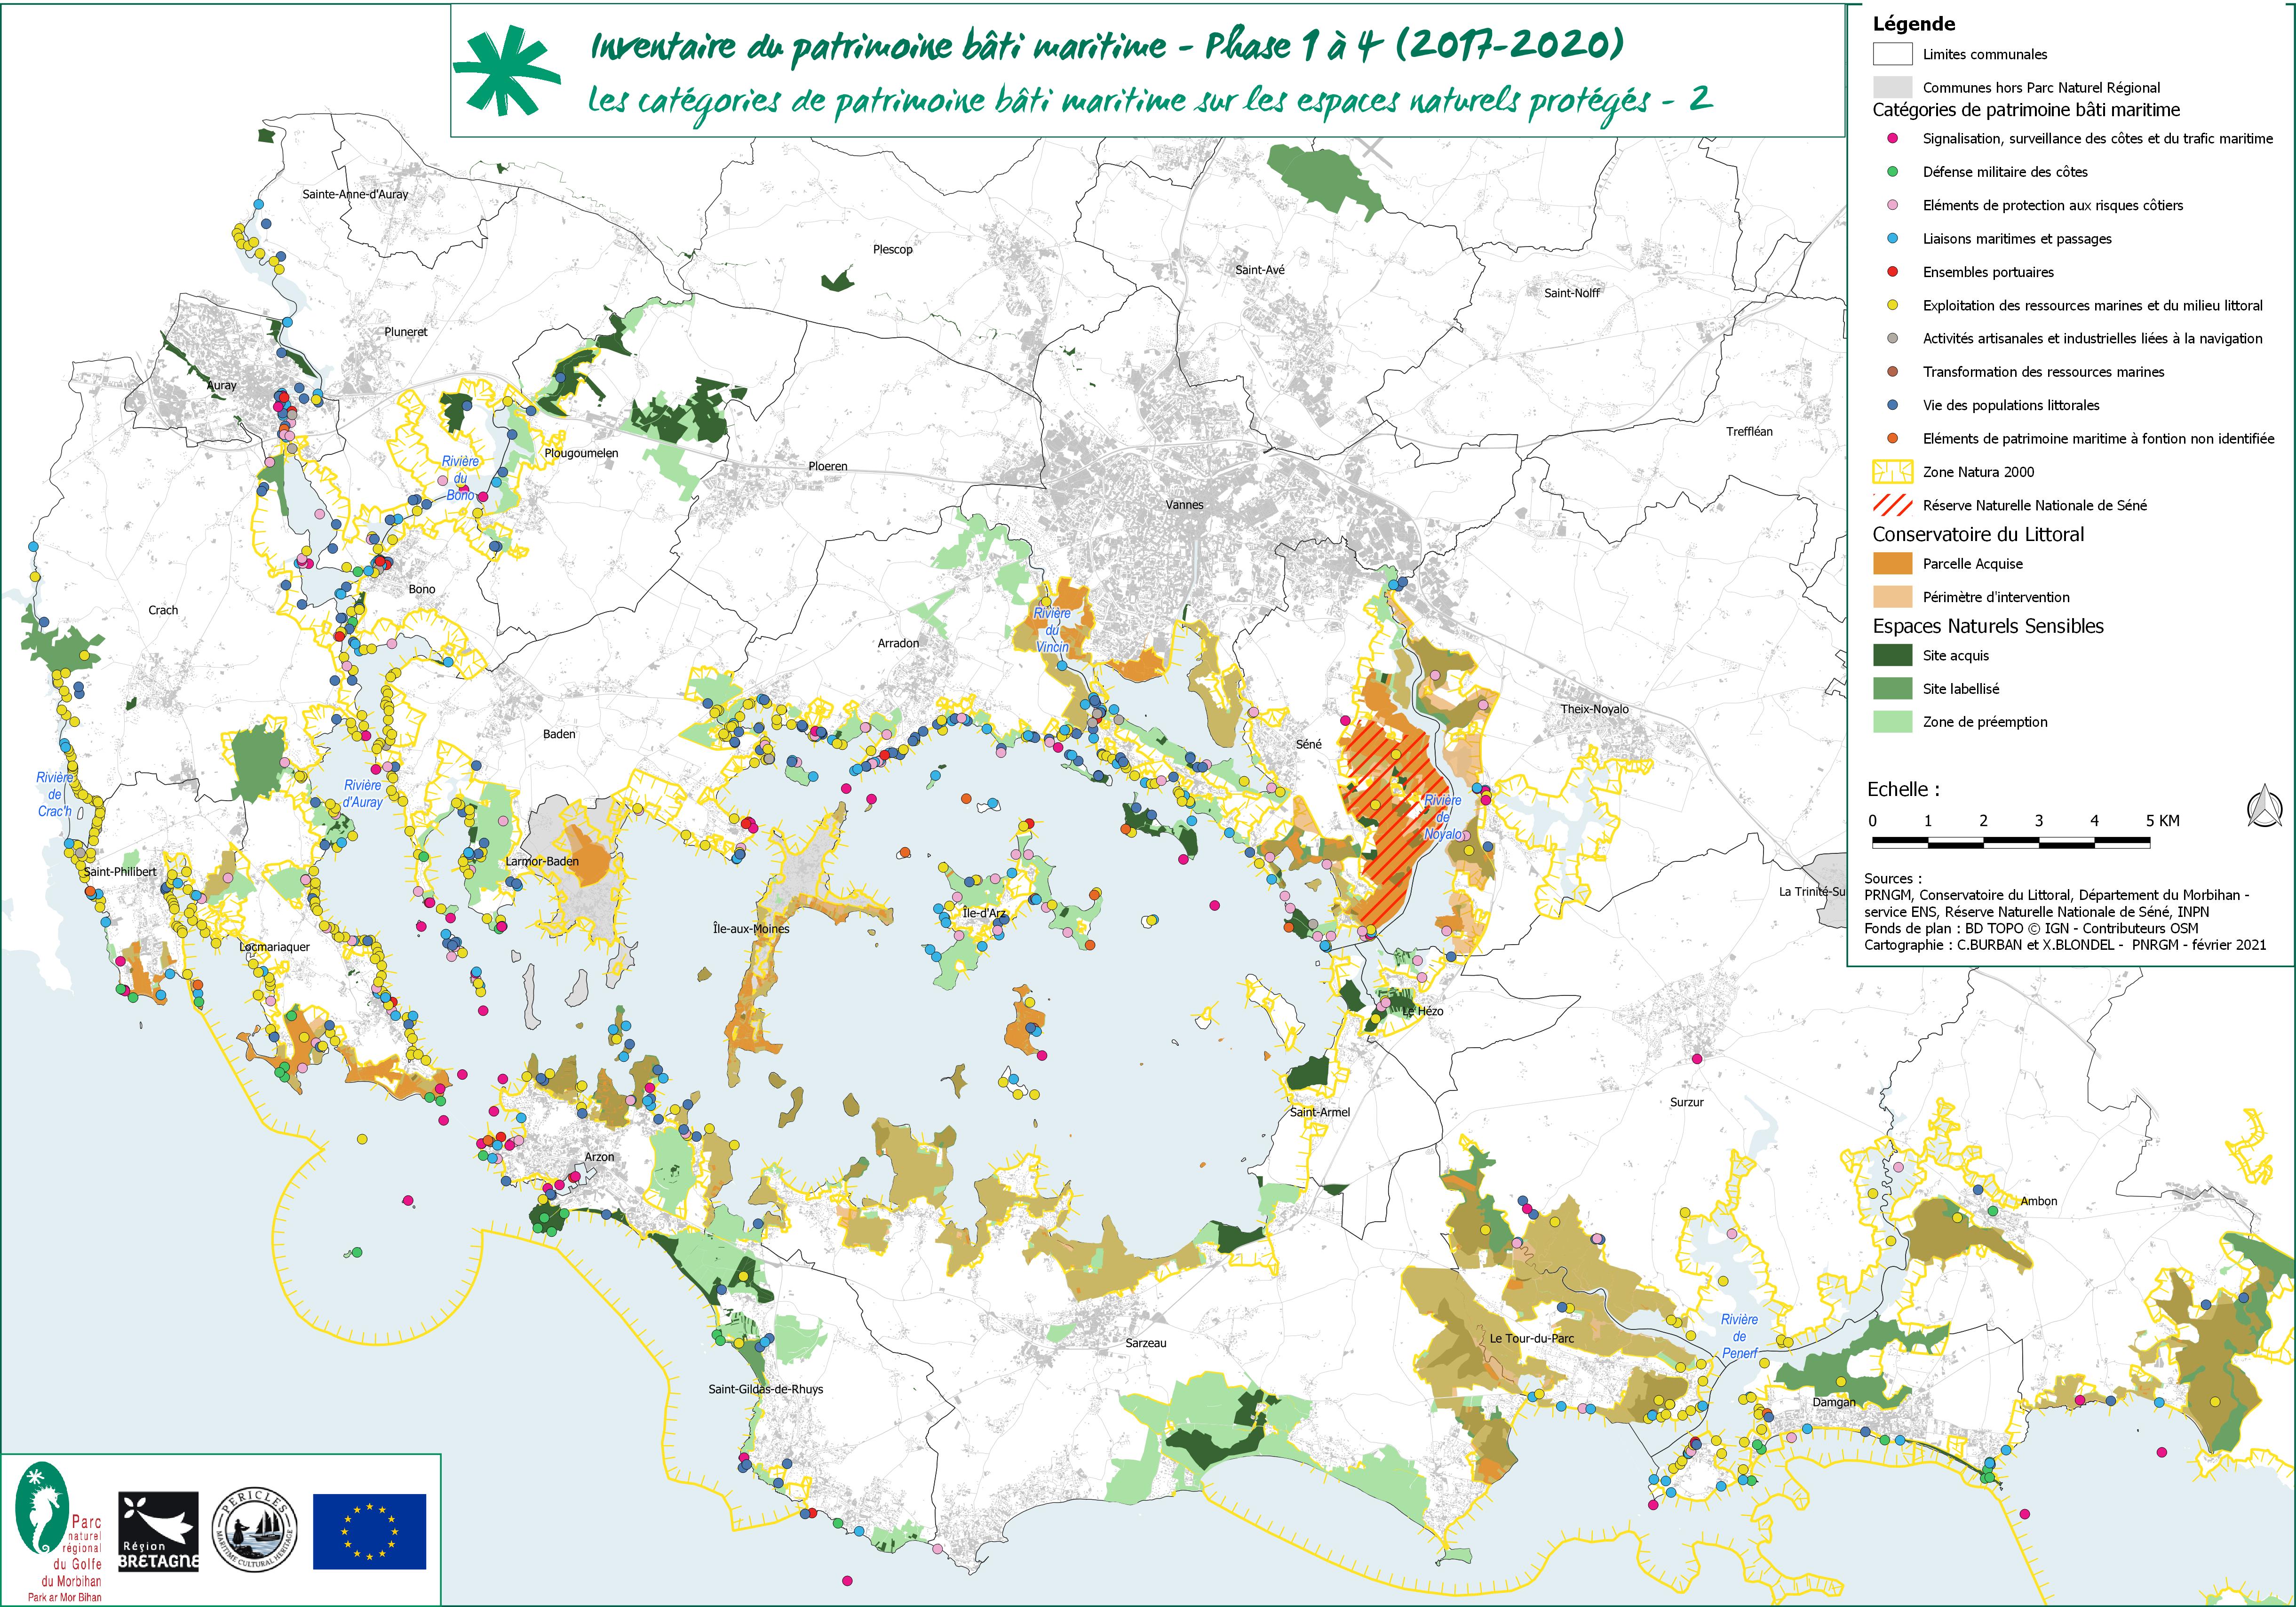Click the Défense militaire des côtes green dot
The height and width of the screenshot is (1607, 2296).
pyautogui.click(x=1892, y=172)
